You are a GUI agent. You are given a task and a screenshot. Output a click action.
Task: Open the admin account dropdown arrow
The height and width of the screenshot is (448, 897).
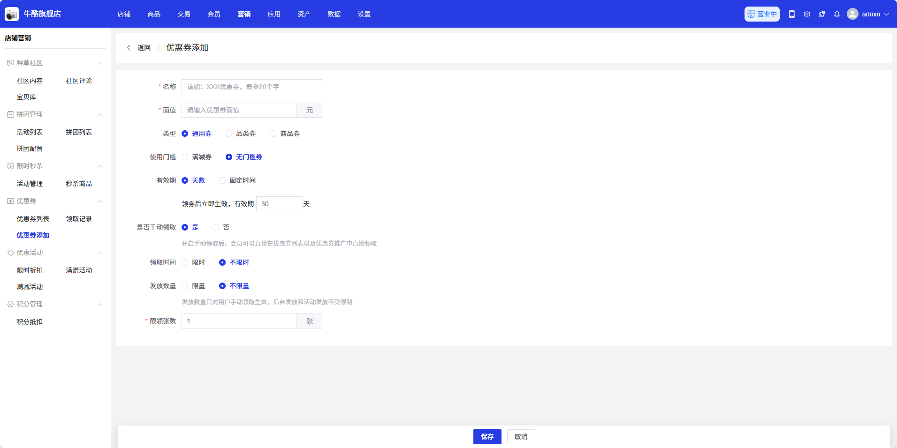click(886, 14)
